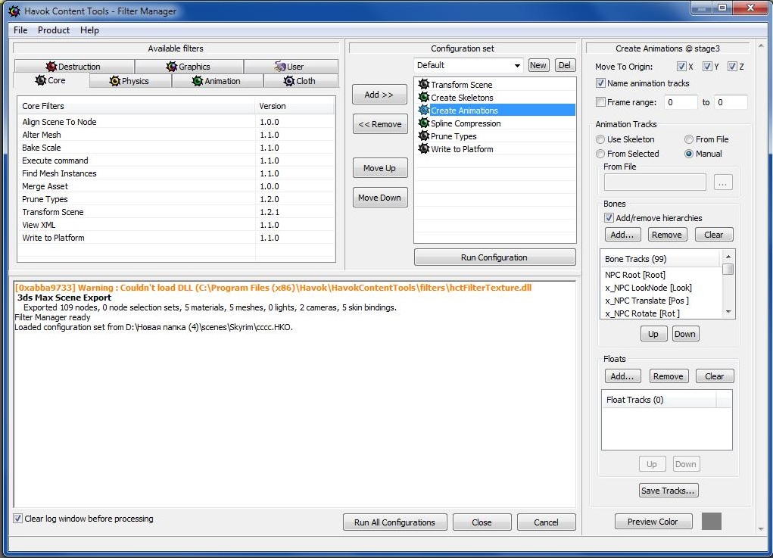Switch to the Physics filters tab

click(x=130, y=81)
